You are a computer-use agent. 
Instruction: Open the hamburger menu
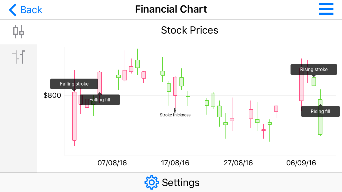click(x=326, y=9)
